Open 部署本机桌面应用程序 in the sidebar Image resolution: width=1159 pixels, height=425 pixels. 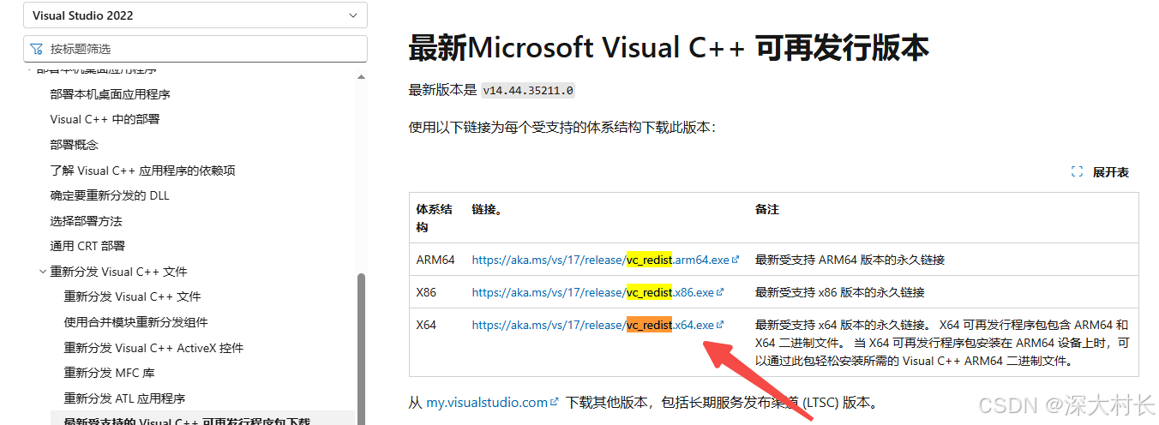click(110, 94)
